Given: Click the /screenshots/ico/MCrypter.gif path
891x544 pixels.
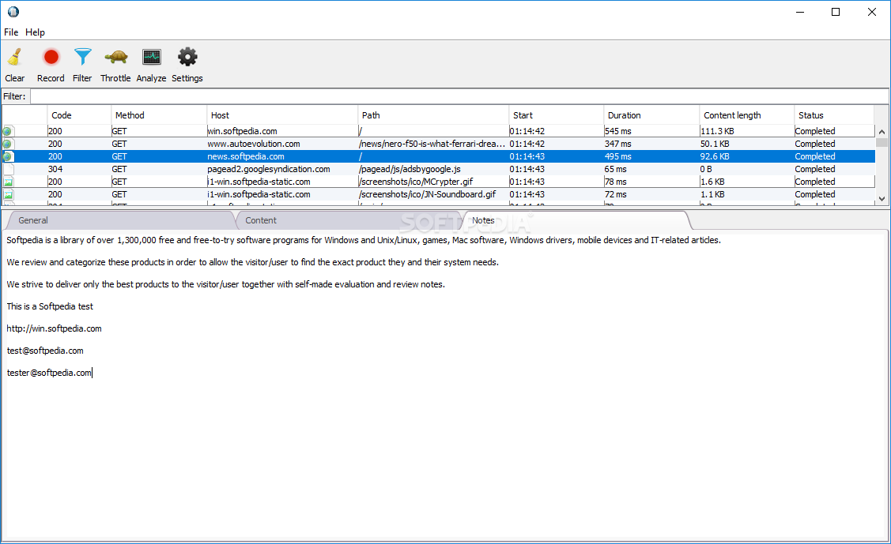Looking at the screenshot, I should [x=416, y=182].
